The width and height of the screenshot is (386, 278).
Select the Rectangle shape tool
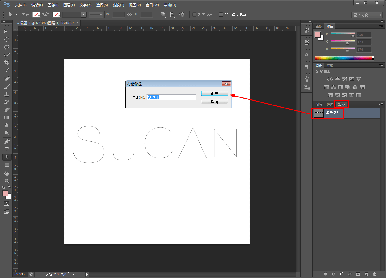pyautogui.click(x=7, y=165)
